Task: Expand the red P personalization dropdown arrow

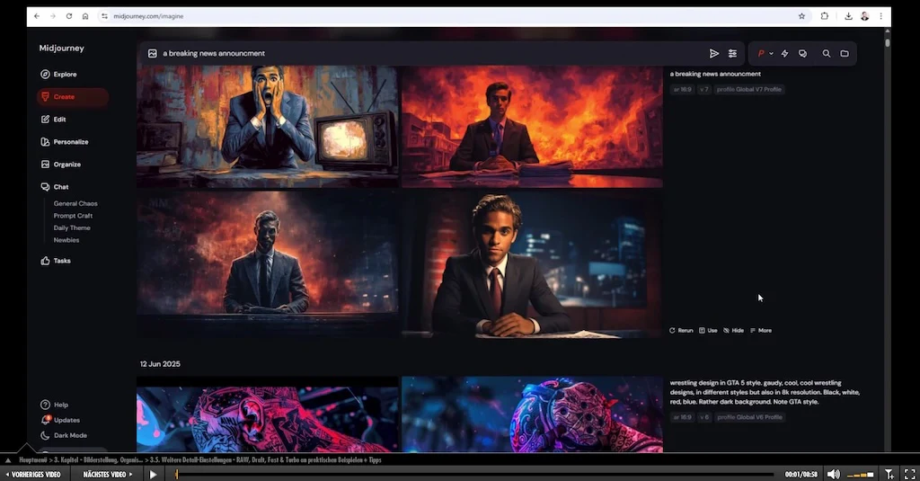Action: (x=771, y=54)
